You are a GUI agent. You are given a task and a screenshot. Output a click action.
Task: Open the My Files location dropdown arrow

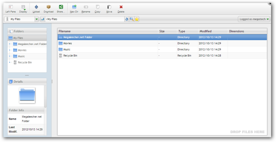coord(36,19)
